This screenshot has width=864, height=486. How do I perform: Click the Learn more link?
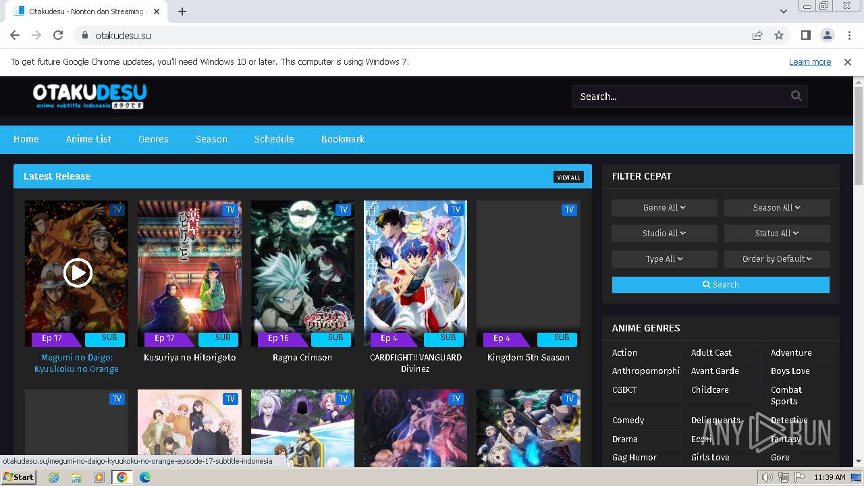pyautogui.click(x=810, y=61)
